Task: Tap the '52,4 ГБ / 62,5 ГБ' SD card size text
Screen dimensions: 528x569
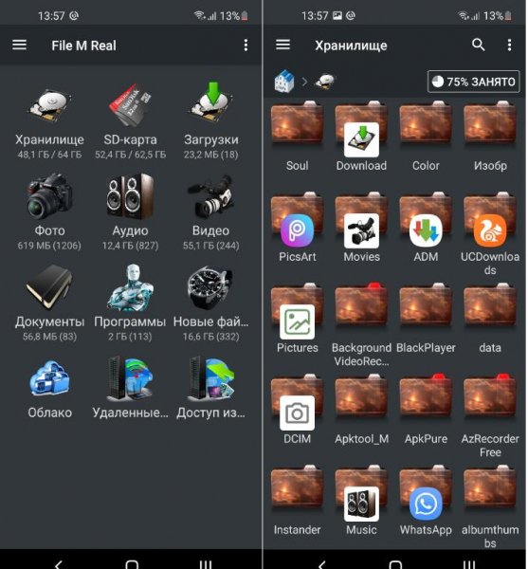Action: 130,155
